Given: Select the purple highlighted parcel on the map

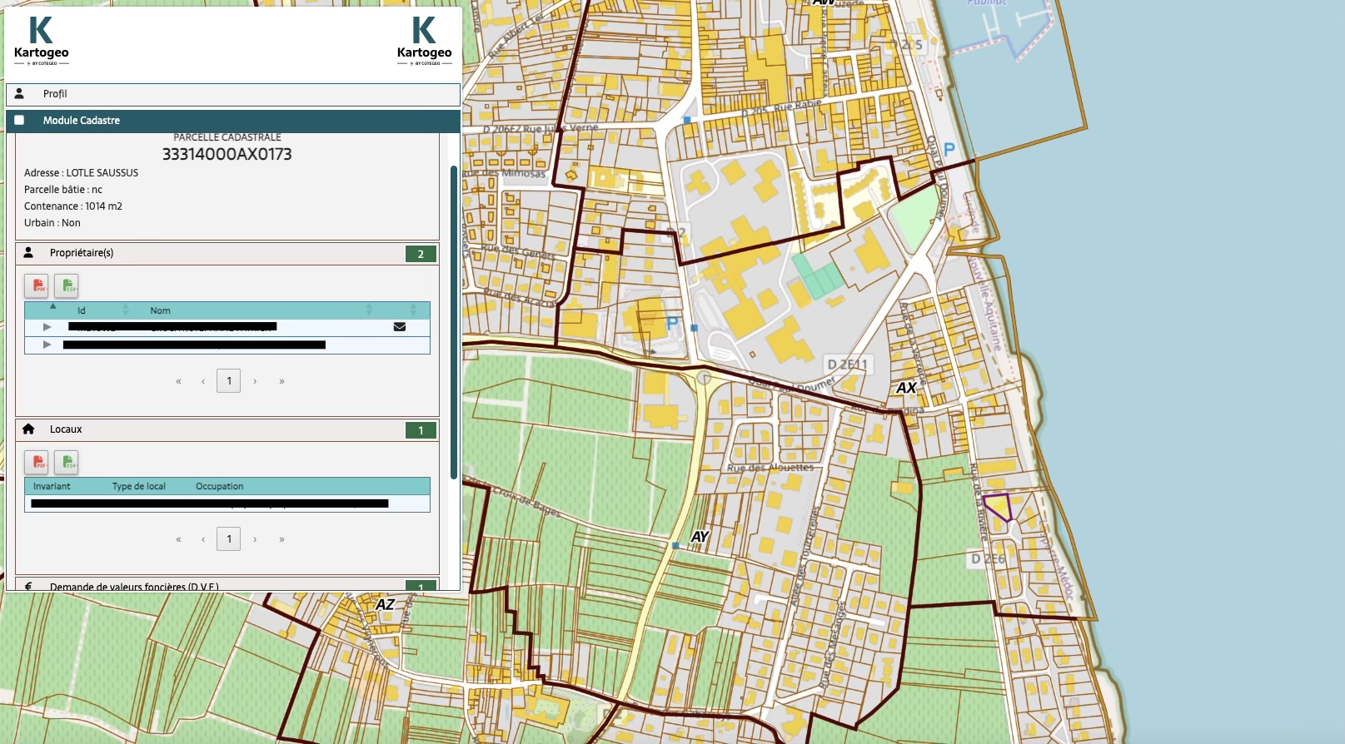Looking at the screenshot, I should (x=997, y=506).
